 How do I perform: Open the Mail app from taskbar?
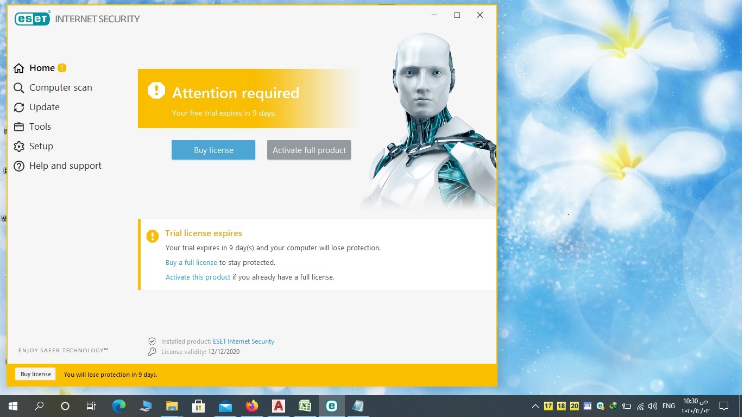pyautogui.click(x=225, y=406)
